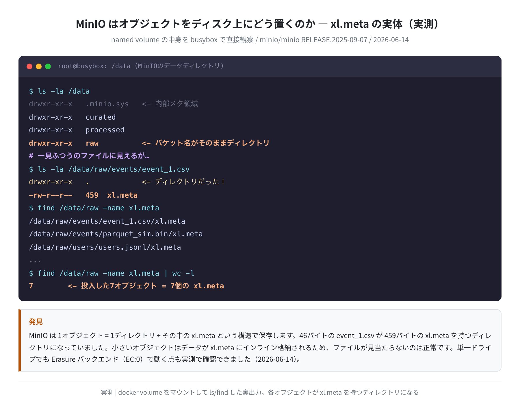Click the '発見' callout heading
Screen dimensions: 520x408
pos(36,322)
